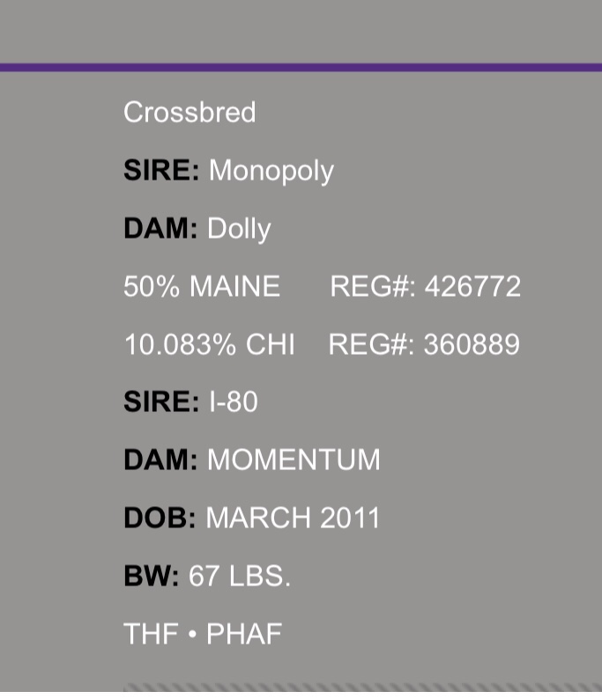
Task: Click registration number 426772
Action: click(472, 286)
